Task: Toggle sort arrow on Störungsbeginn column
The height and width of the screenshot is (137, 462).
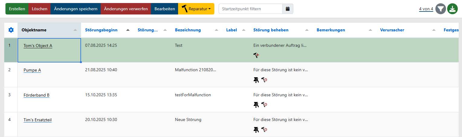Action: point(128,30)
